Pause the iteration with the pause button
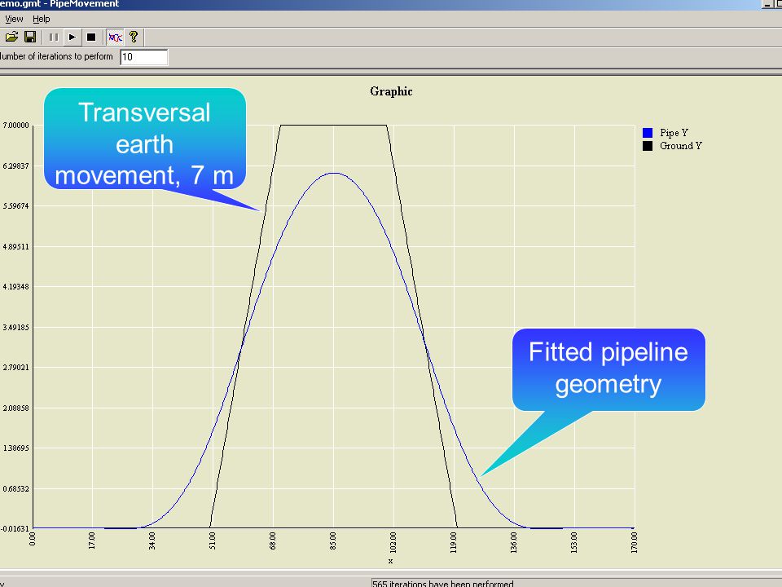Screen dimensions: 782x587 tap(54, 37)
